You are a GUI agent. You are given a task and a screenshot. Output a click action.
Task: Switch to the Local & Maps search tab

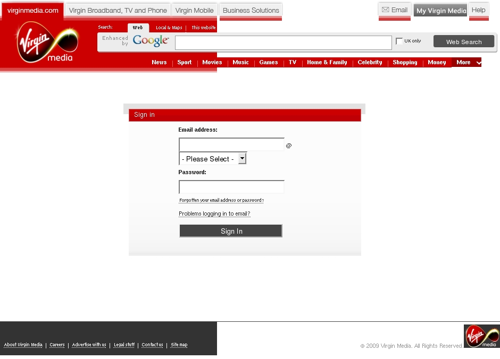click(169, 28)
